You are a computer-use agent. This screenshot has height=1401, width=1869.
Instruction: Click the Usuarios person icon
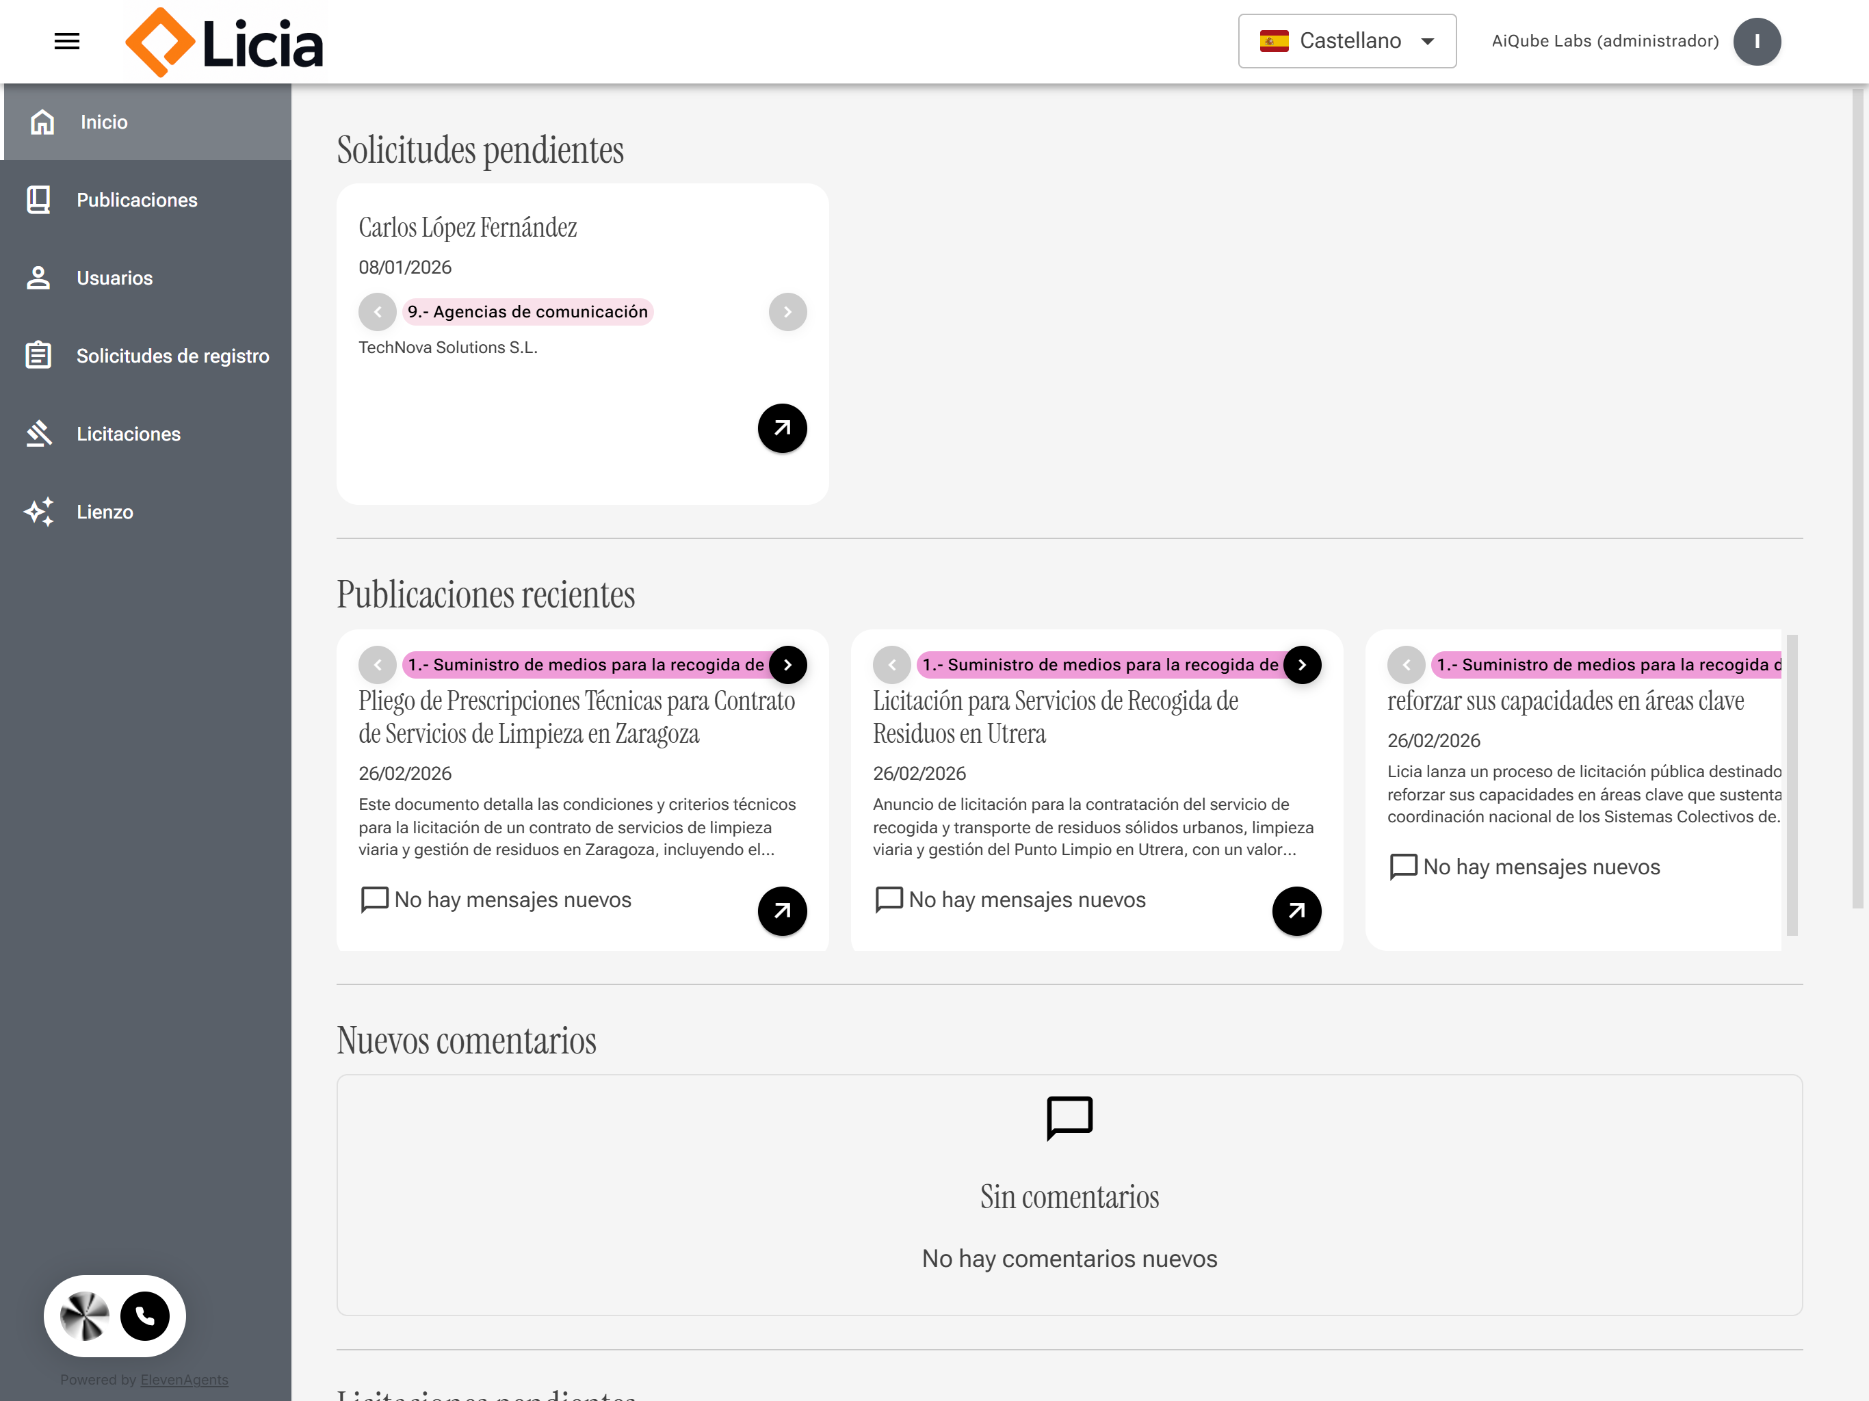[x=38, y=277]
